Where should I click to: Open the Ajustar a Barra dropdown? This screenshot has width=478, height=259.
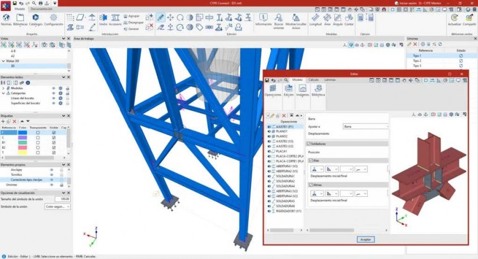pos(366,126)
